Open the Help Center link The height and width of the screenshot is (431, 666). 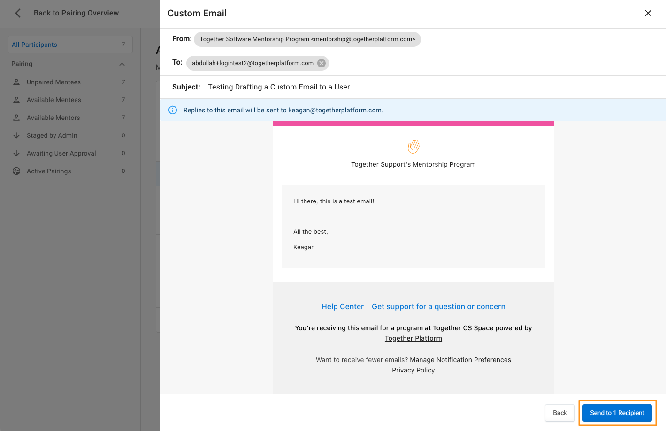(x=342, y=306)
